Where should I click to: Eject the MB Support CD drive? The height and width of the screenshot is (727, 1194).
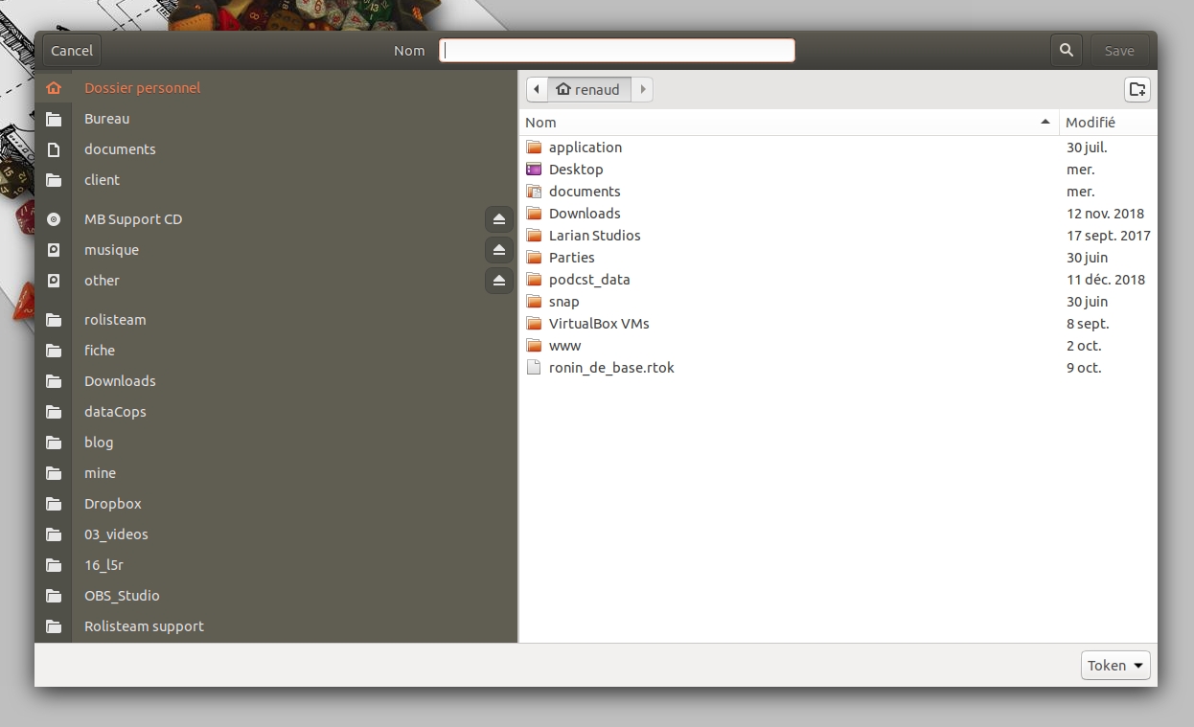(x=498, y=219)
